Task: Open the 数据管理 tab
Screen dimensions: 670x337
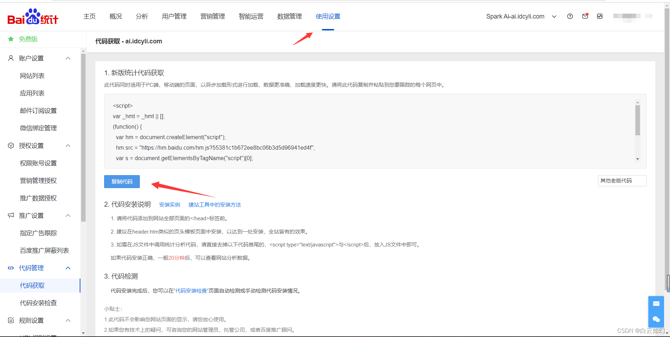Action: pos(289,16)
